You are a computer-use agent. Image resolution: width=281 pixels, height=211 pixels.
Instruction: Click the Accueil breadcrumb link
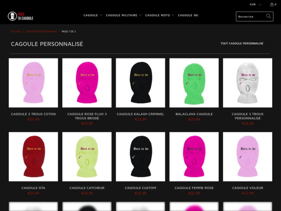coord(16,31)
